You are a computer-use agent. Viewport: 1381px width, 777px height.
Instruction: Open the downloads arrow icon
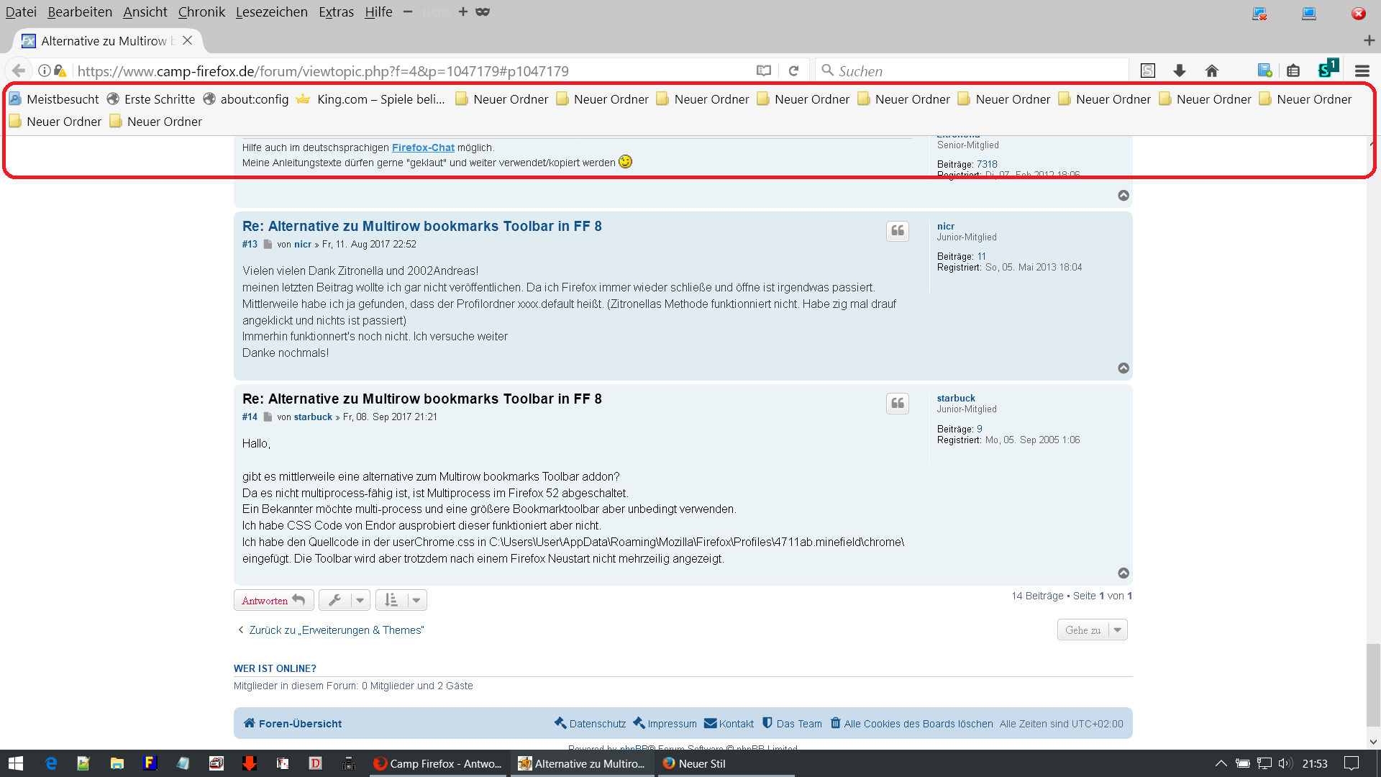click(1179, 71)
